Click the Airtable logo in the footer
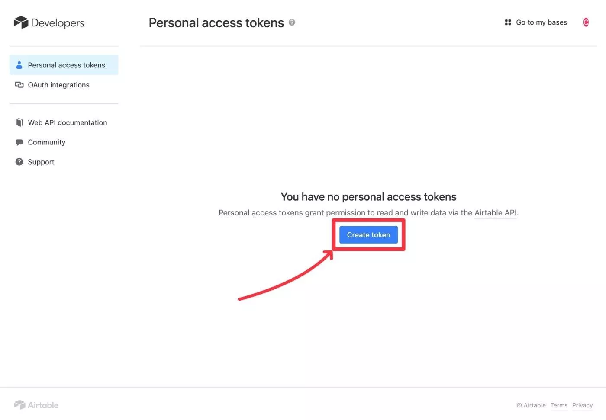Viewport: 606px width, 420px height. 36,405
